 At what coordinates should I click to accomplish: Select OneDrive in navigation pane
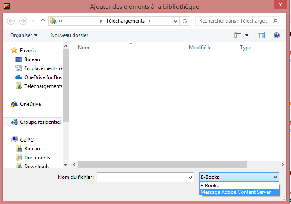point(31,104)
